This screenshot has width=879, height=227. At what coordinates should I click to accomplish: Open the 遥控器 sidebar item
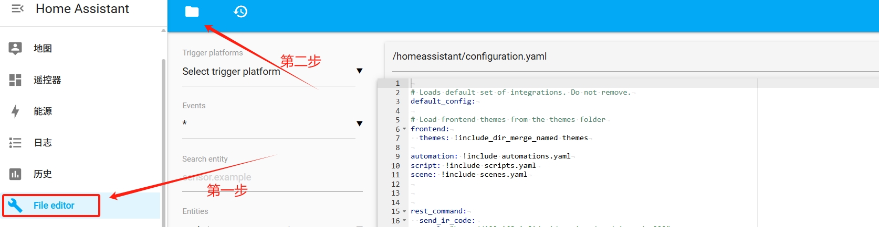81,80
